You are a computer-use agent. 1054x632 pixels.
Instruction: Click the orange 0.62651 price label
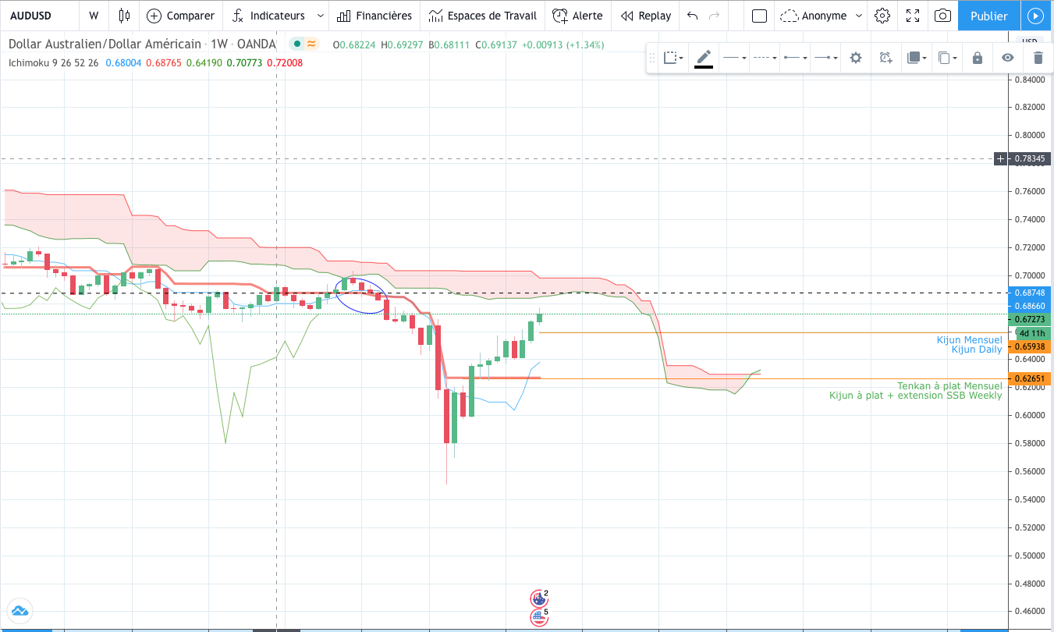click(1030, 379)
